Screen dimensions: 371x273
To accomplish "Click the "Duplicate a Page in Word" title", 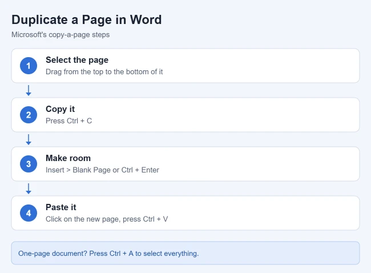I will click(x=87, y=19).
